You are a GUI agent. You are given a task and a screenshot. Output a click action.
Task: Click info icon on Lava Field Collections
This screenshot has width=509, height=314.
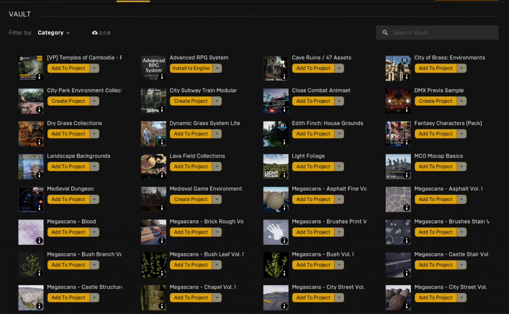(162, 175)
